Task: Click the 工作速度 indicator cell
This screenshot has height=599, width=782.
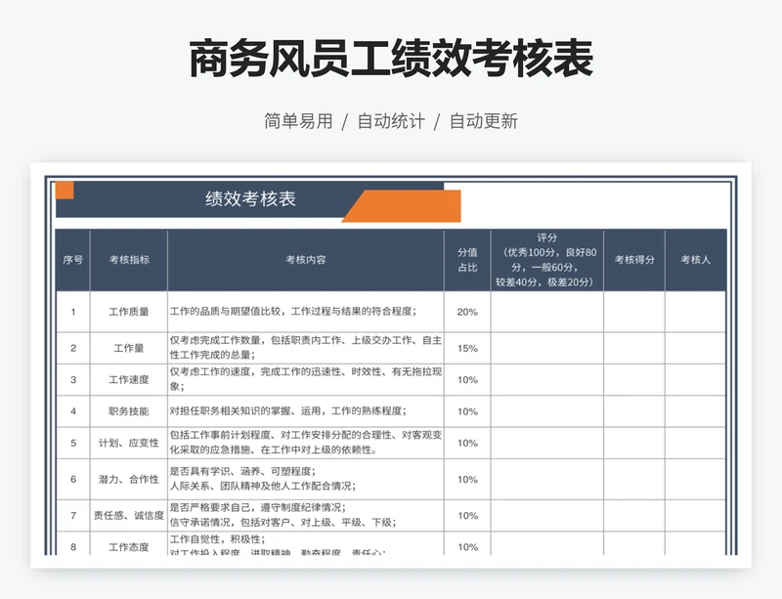Action: point(129,379)
